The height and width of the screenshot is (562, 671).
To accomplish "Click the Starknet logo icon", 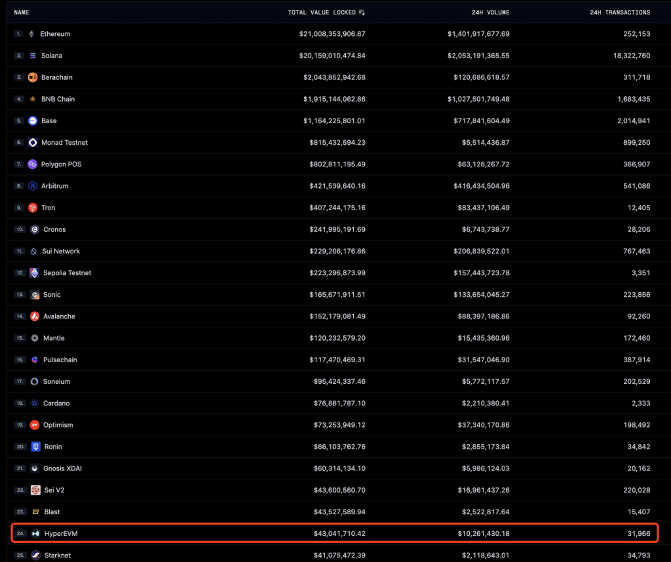I will (x=36, y=555).
